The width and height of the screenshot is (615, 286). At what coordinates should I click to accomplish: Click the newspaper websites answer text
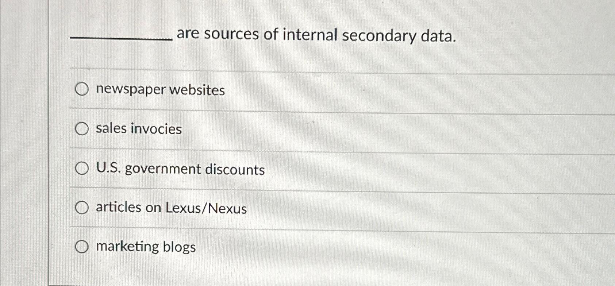pos(160,90)
